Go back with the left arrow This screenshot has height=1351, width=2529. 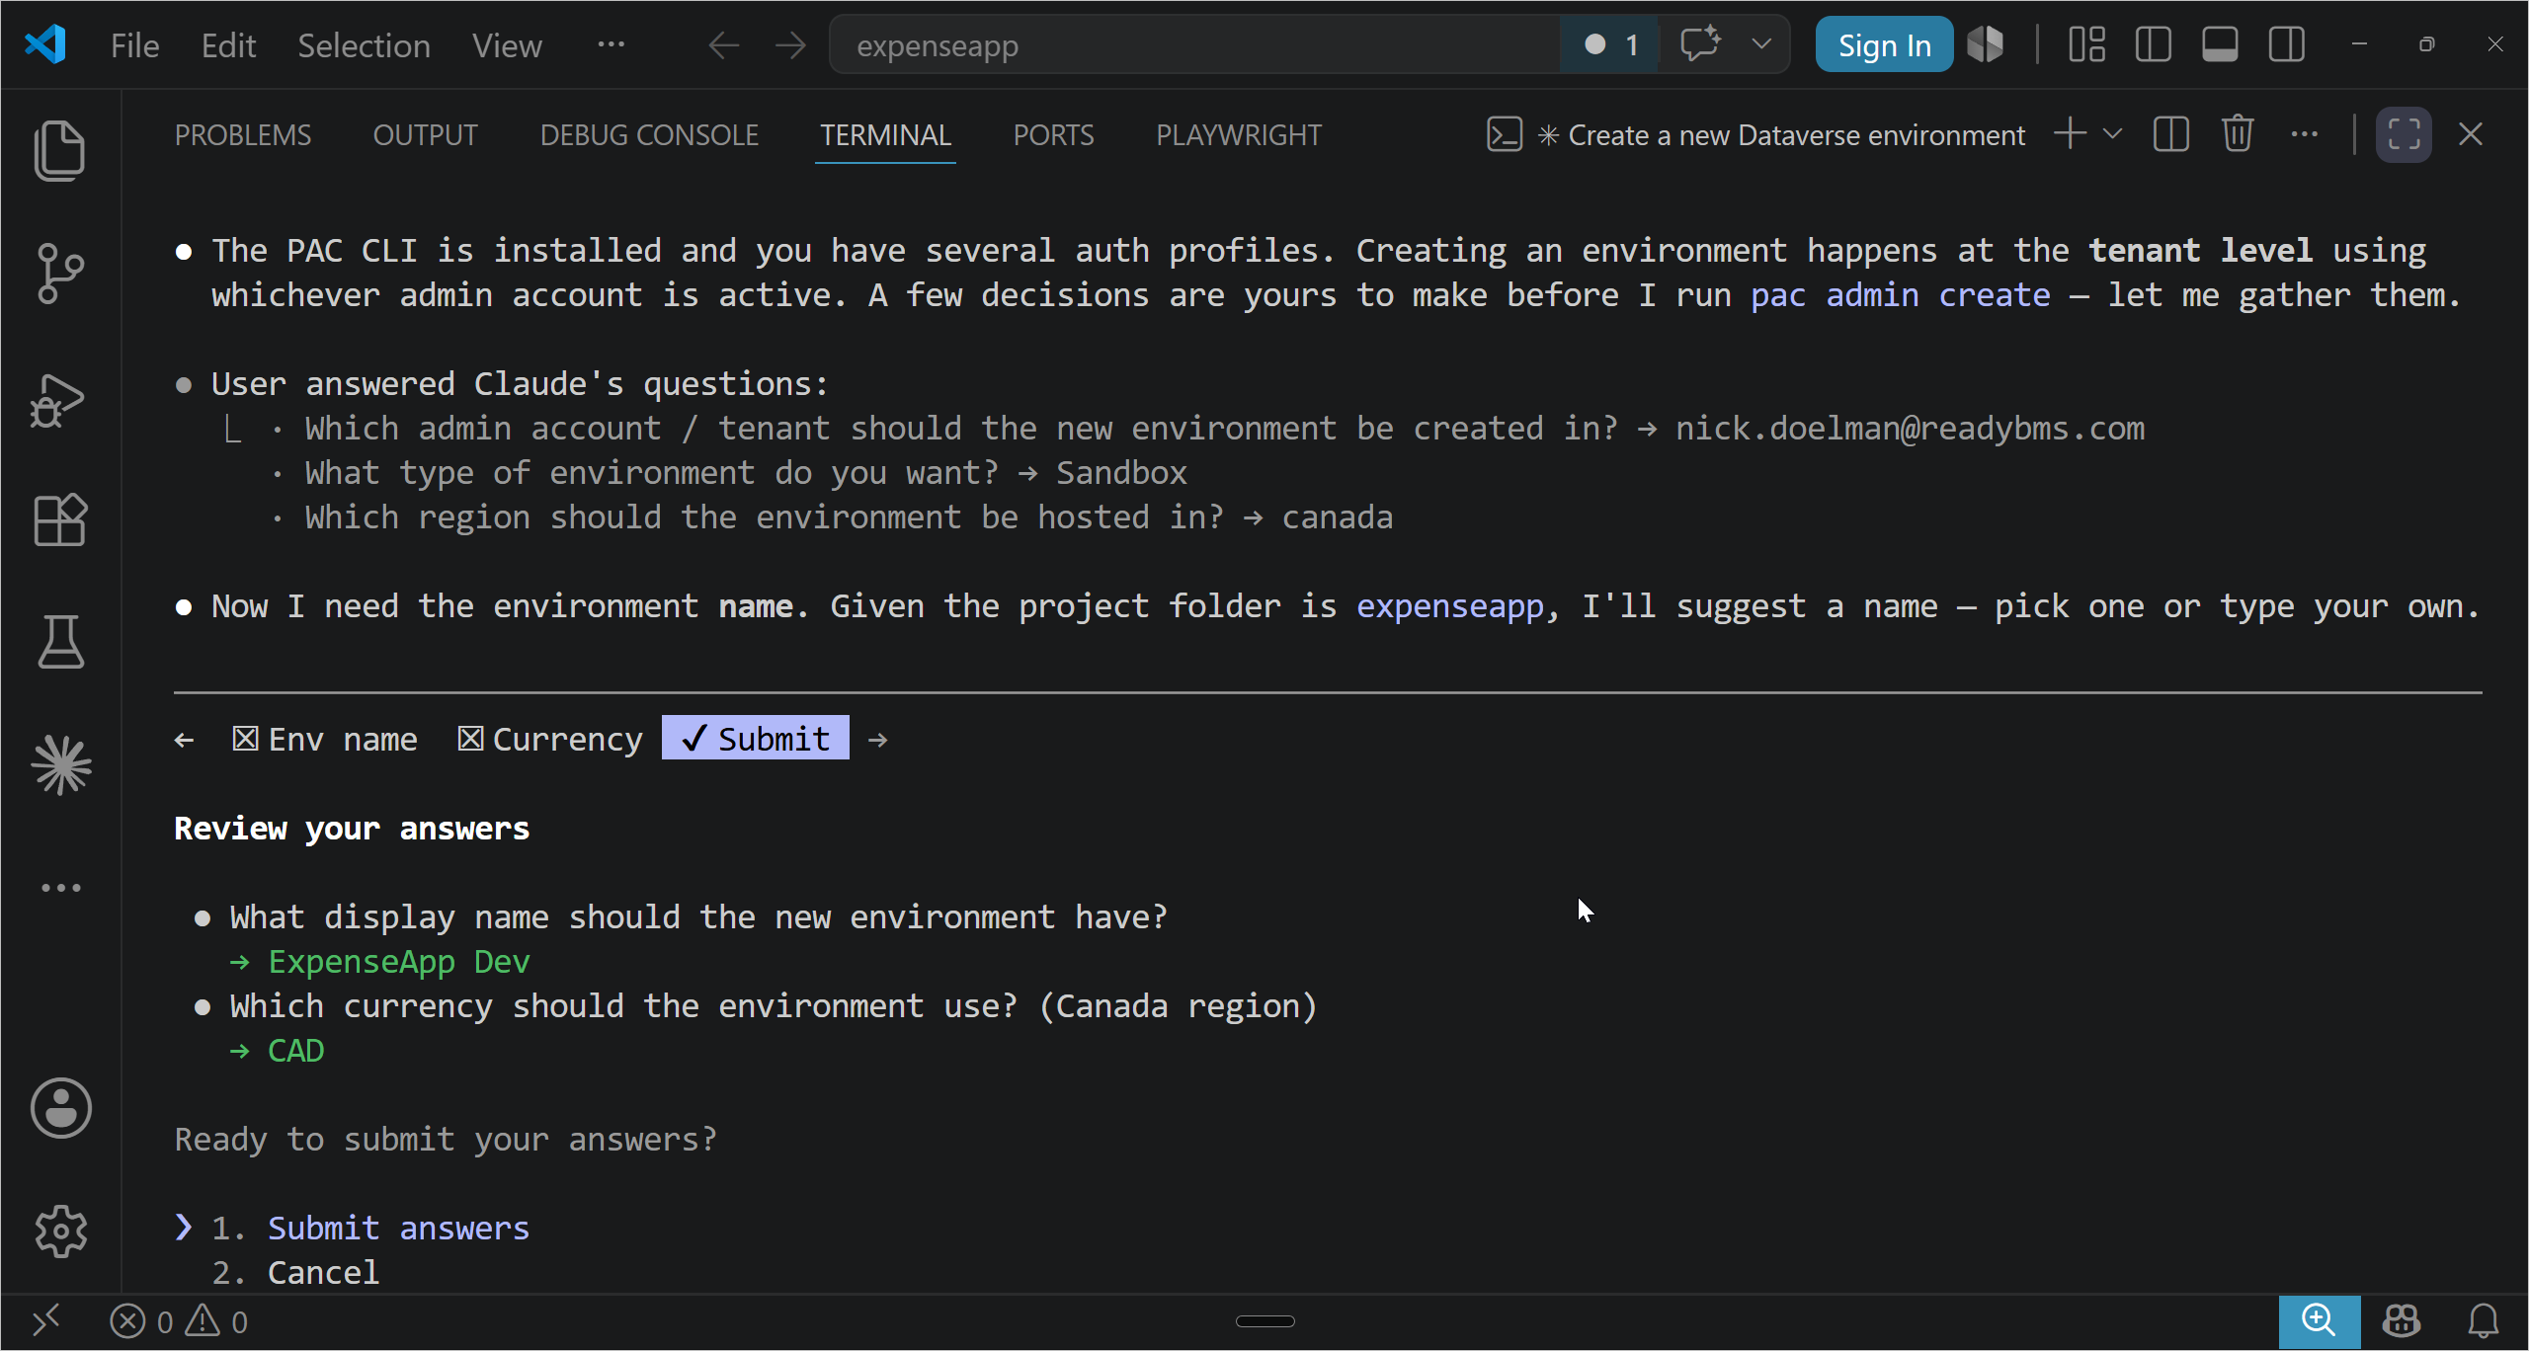[x=724, y=45]
